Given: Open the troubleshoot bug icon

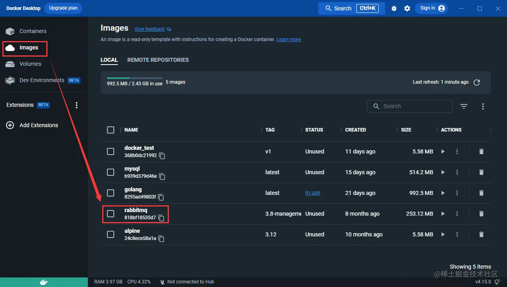Looking at the screenshot, I should point(394,8).
